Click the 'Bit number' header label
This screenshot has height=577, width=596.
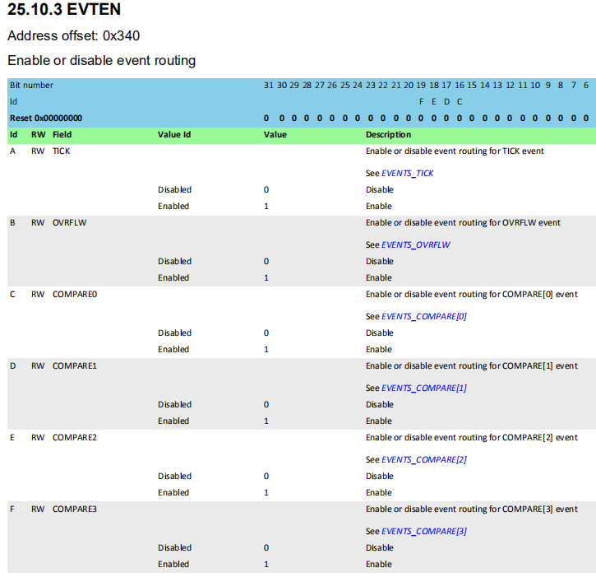(31, 85)
